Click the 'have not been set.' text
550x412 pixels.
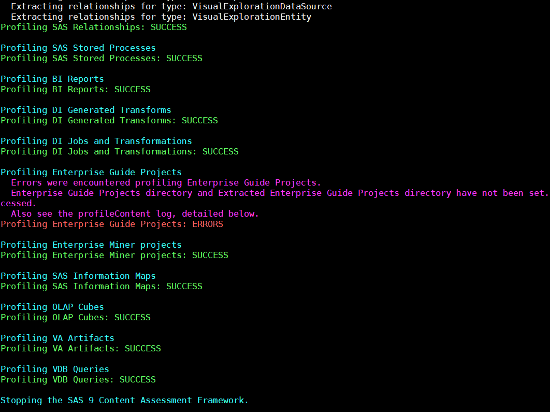[502, 193]
